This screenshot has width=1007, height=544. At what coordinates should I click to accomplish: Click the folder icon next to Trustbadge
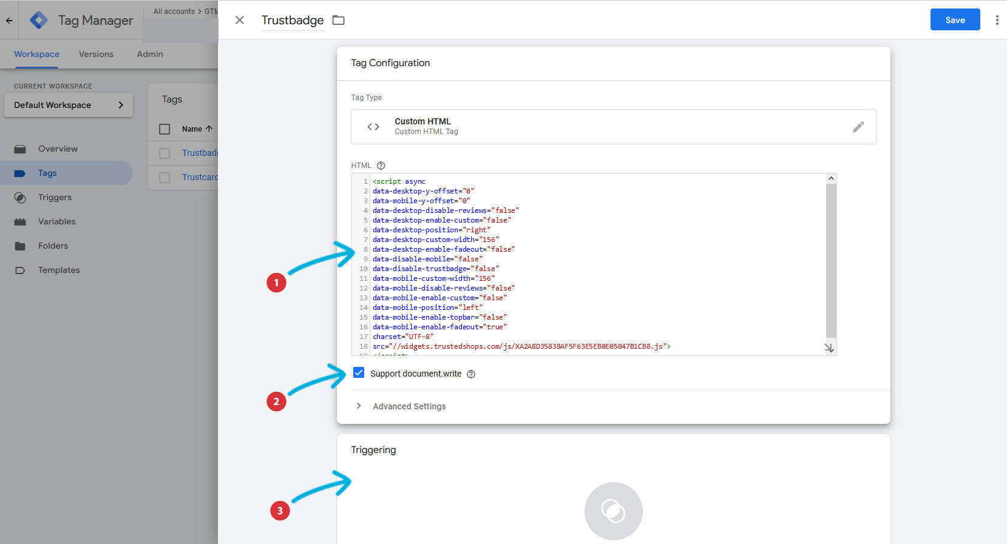(x=339, y=20)
